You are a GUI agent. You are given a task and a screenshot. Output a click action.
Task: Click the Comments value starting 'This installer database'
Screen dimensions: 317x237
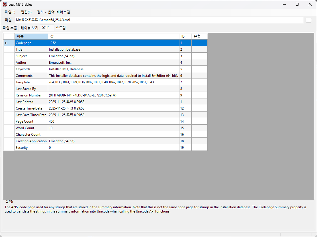coord(113,76)
